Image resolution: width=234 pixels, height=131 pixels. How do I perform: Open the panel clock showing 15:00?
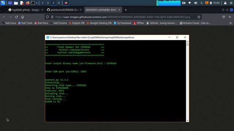coord(216,3)
